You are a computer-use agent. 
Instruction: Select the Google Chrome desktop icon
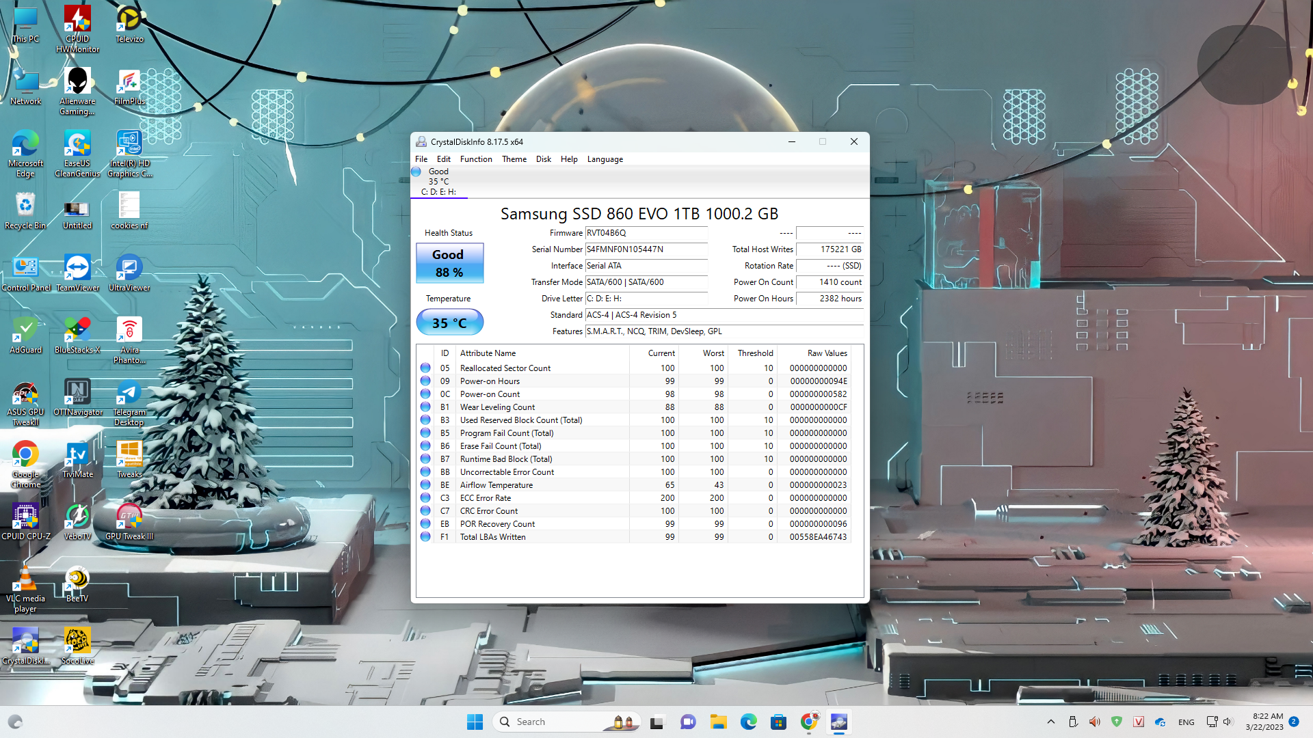coord(25,465)
